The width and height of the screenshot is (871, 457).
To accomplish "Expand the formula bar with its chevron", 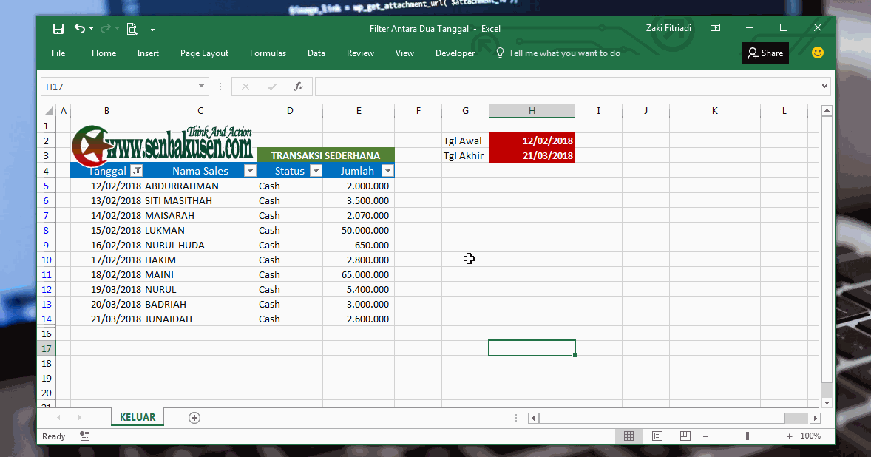I will [825, 86].
